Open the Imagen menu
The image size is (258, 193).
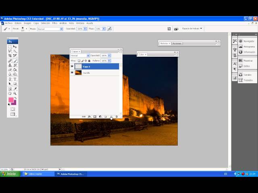click(x=27, y=23)
